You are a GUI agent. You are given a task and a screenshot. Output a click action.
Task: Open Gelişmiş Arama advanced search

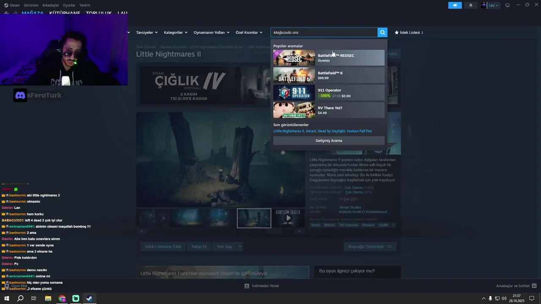[329, 141]
